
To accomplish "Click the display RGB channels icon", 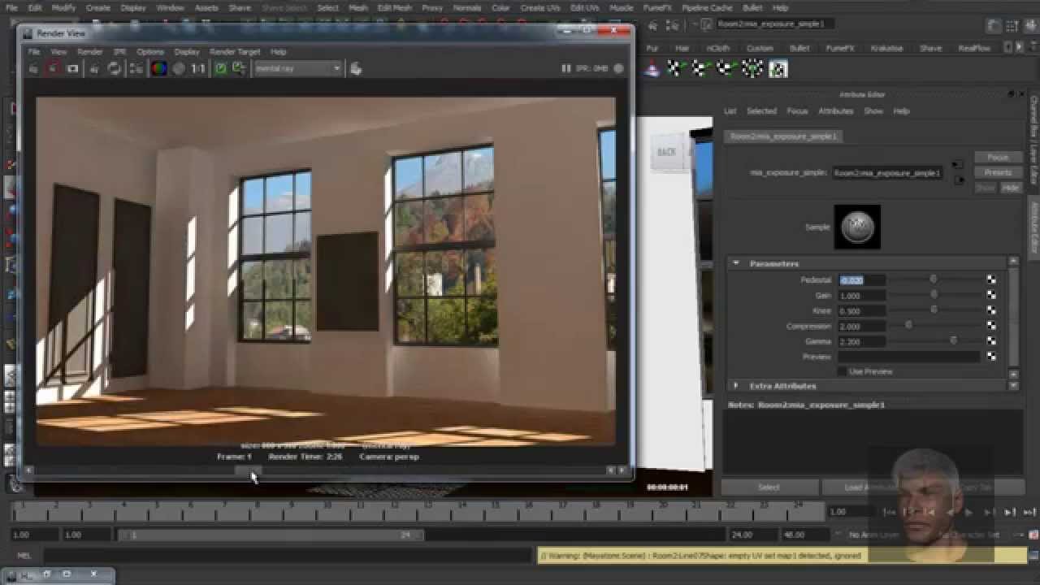I will 159,69.
